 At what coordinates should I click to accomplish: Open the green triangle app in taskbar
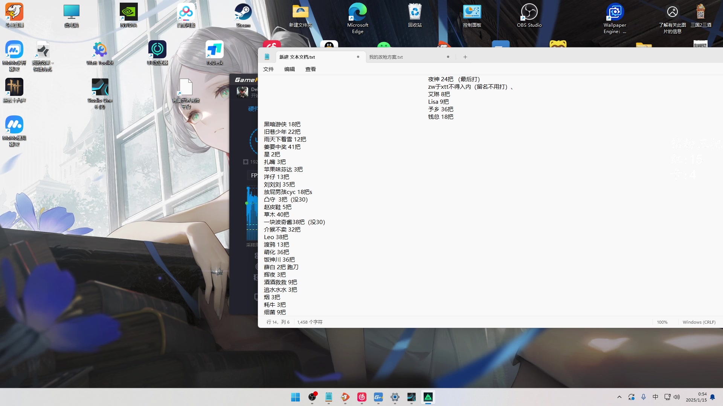coord(428,397)
